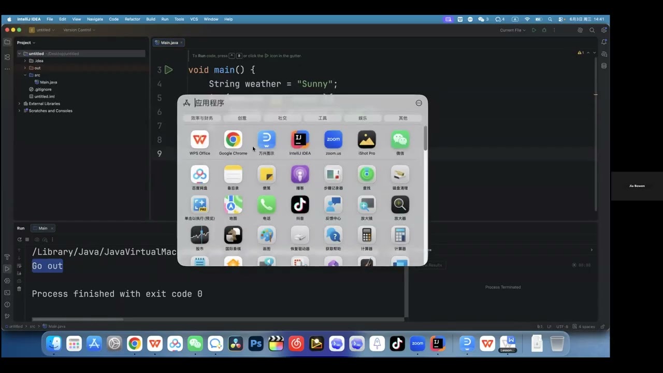Click the more options button in launcher header

[419, 103]
